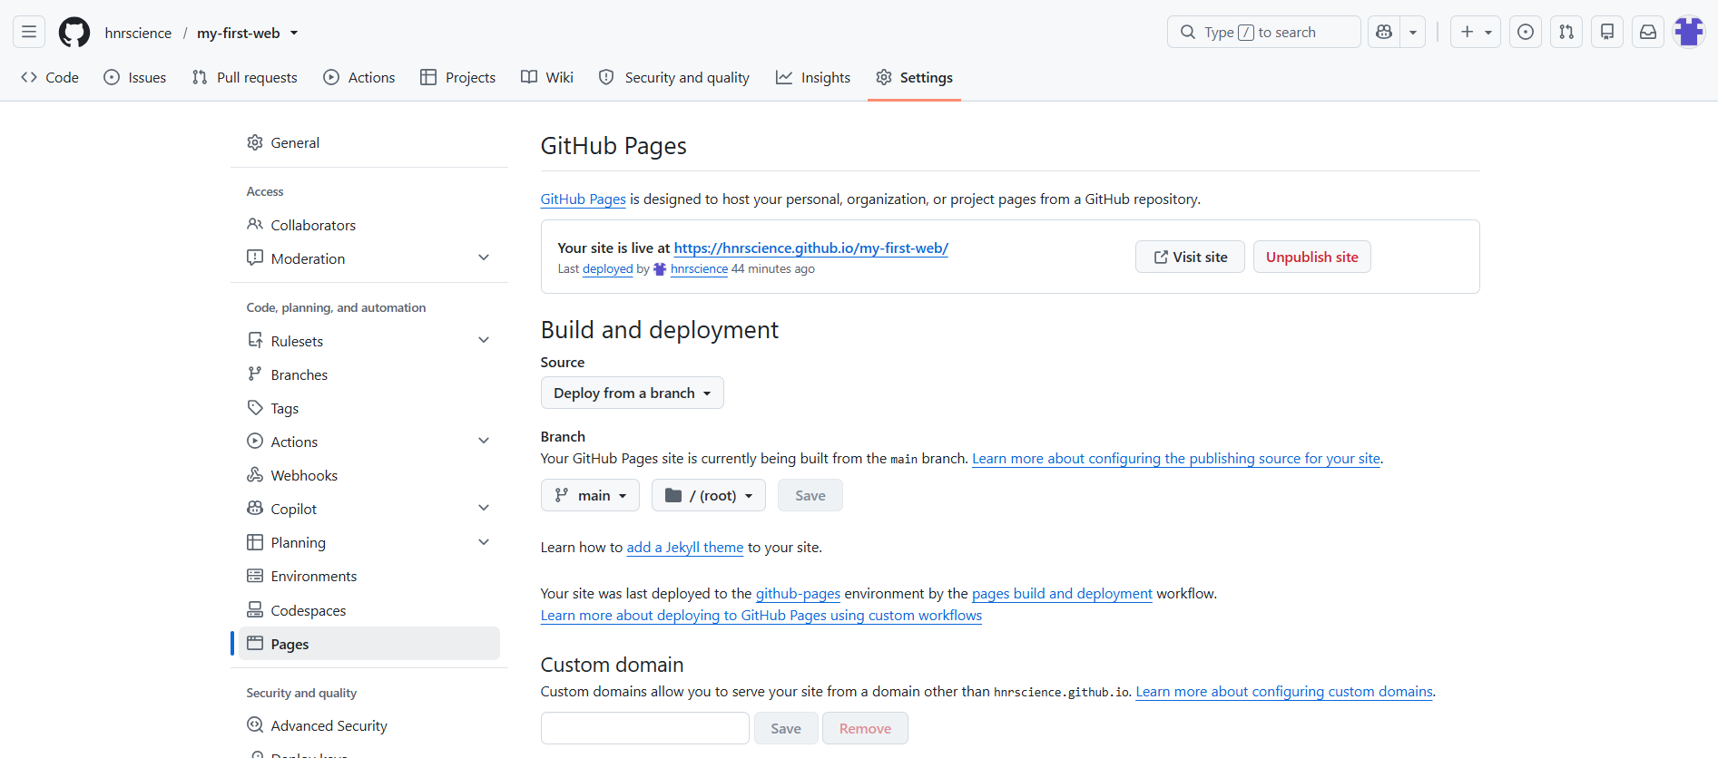Screen dimensions: 1718x758
Task: Switch to the Insights tab
Action: (x=813, y=78)
